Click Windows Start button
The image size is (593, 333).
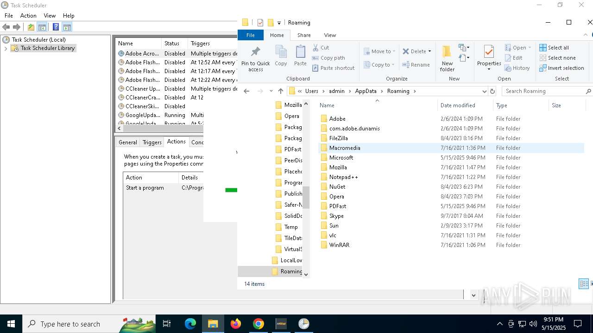click(x=11, y=324)
